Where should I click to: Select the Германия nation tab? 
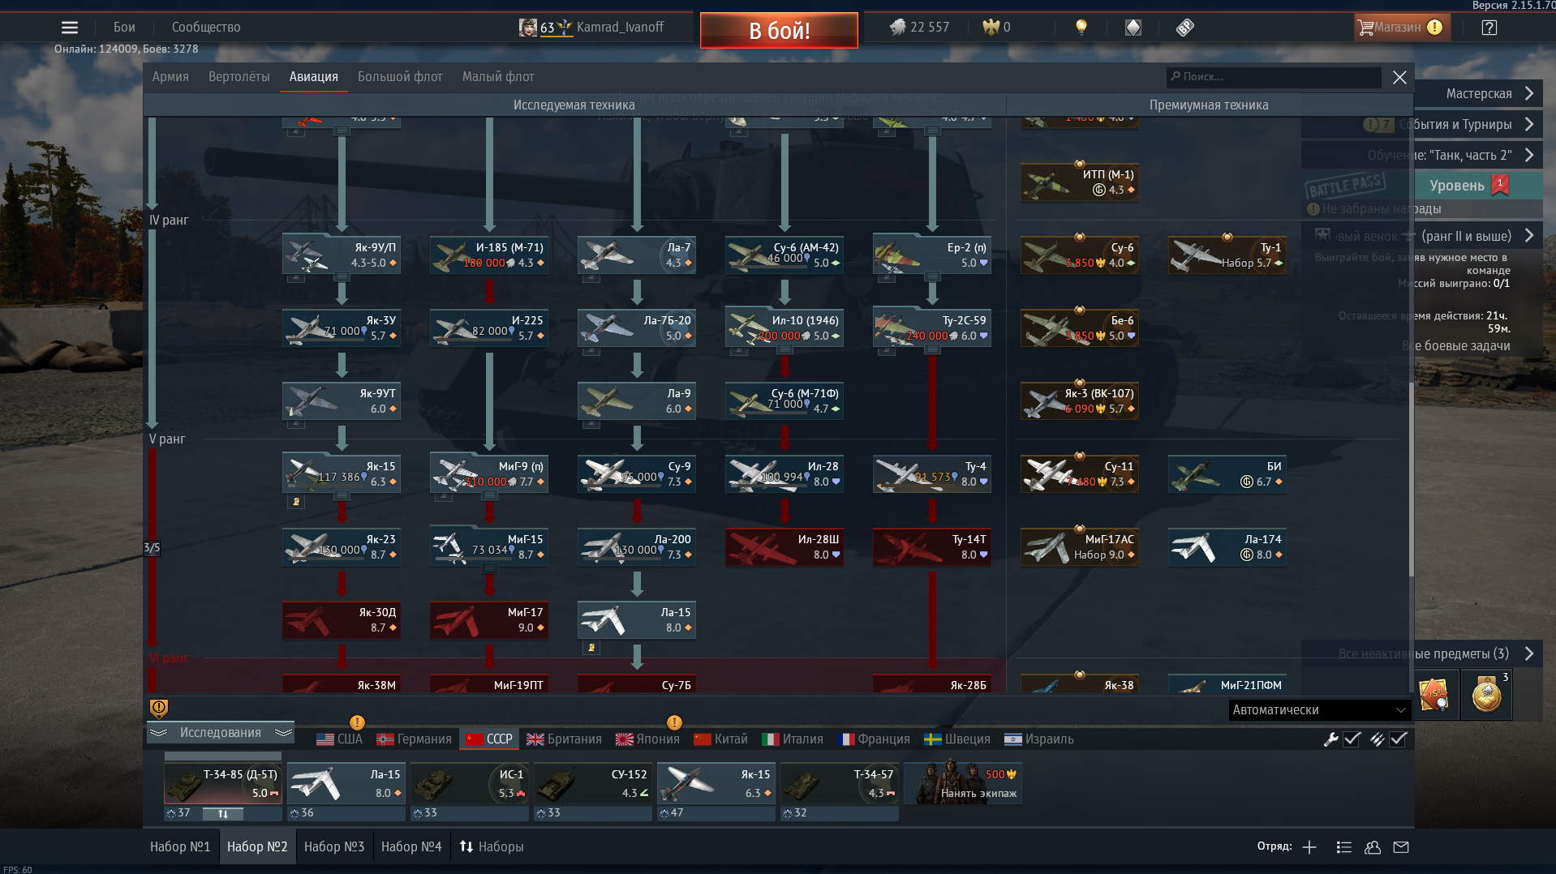415,739
